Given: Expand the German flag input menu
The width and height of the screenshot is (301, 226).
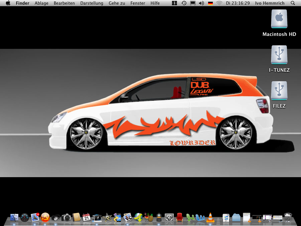Looking at the screenshot, I should [210, 3].
